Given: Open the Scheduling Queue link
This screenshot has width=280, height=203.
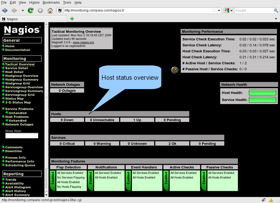Looking at the screenshot, I should tap(20, 165).
